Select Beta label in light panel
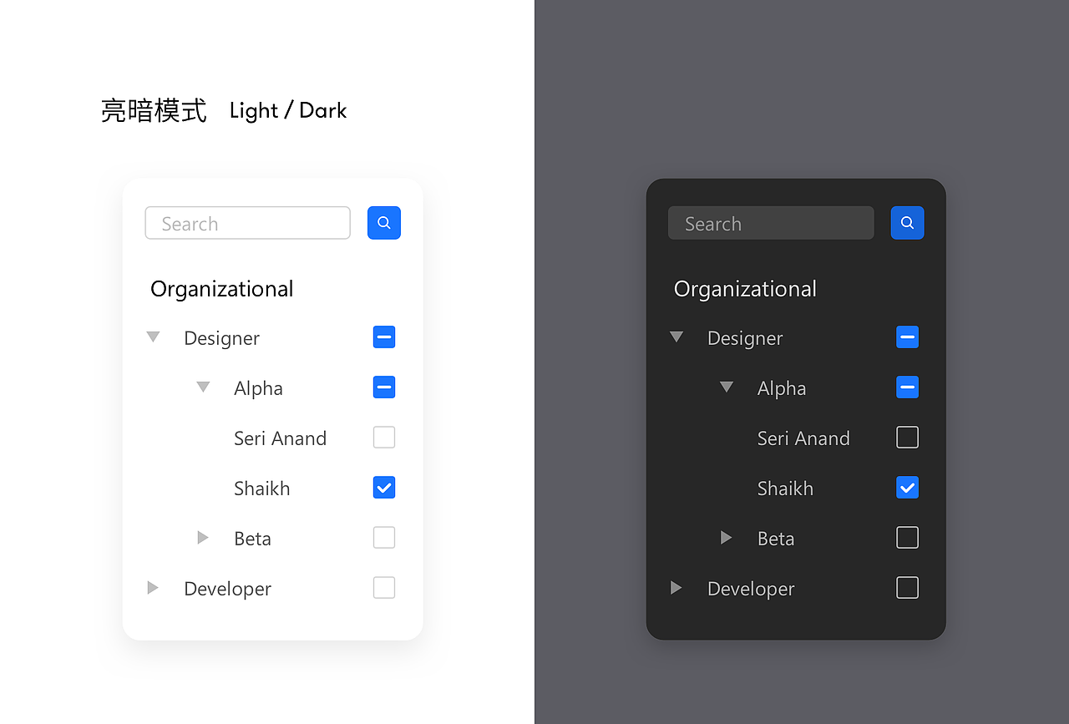Image resolution: width=1069 pixels, height=724 pixels. tap(252, 539)
